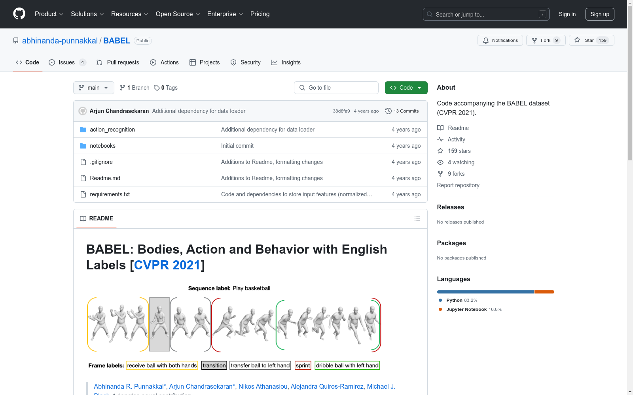Open the Pricing link
This screenshot has height=395, width=633.
tap(260, 14)
